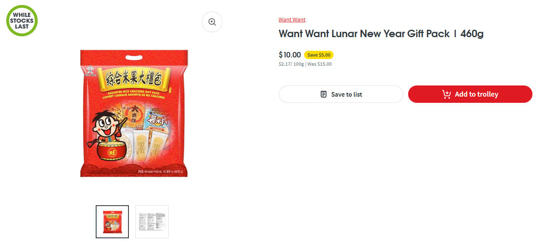Open the Want Want brand link
This screenshot has height=249, width=537.
[292, 19]
